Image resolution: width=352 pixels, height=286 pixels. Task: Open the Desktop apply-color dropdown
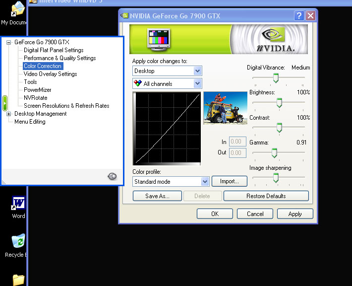coord(197,71)
